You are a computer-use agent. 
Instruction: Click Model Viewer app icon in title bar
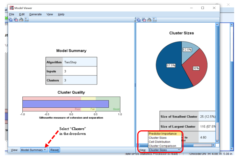[x=12, y=8]
